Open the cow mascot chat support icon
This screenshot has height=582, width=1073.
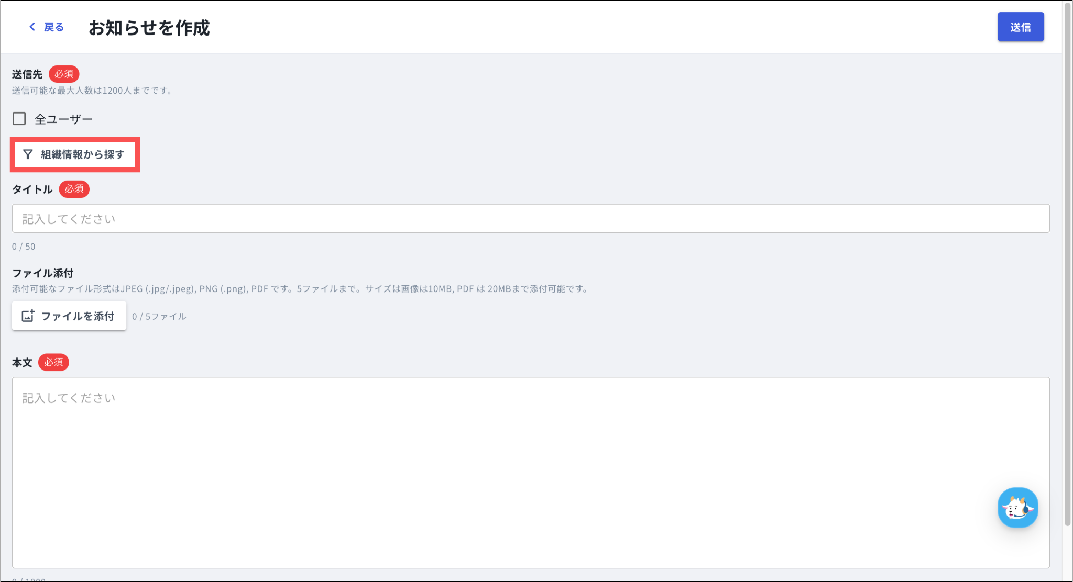click(1017, 508)
